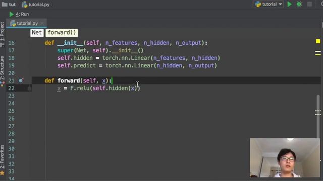323x181 pixels.
Task: Click the yellow inspection indicator square
Action: click(x=318, y=41)
